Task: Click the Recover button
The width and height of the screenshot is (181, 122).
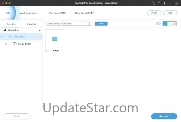Action: coord(164,116)
